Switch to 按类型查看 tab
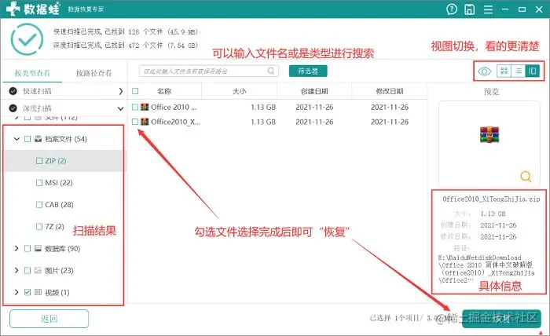 [32, 73]
